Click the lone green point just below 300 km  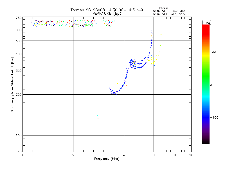click(x=136, y=72)
